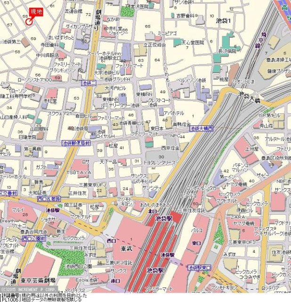Image resolution: width=291 pixels, height=302 pixels.
Task: Click the 東武 department store building
Action: 125,249
